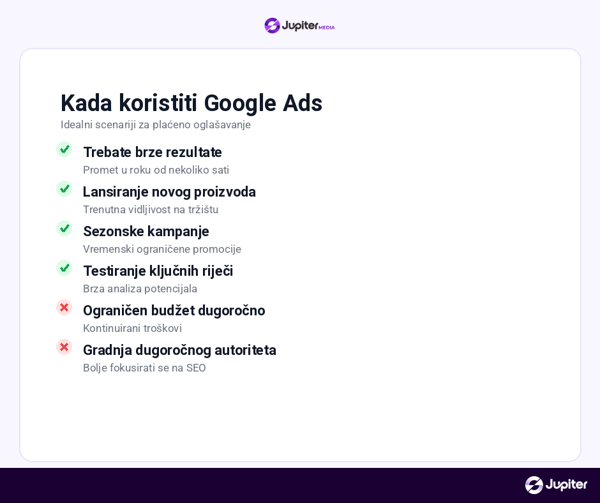Screen dimensions: 600x503
Task: Click the text Bolje fokusirati se na SEO
Action: pos(145,368)
